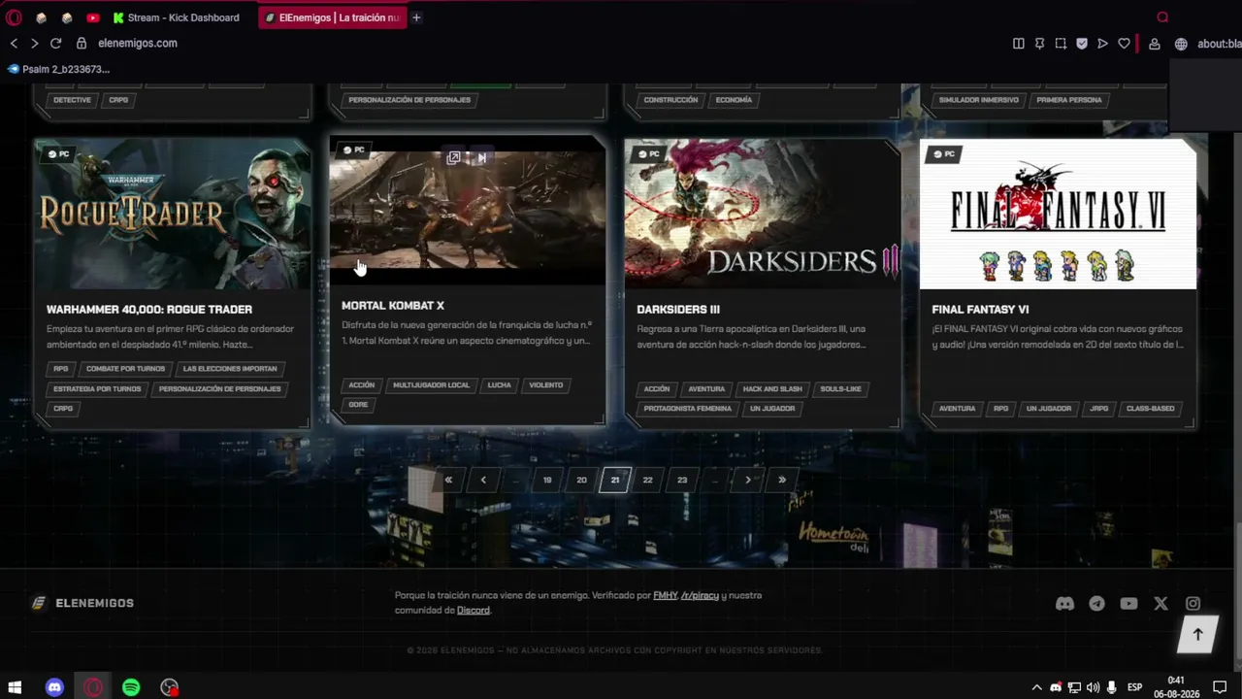Screen dimensions: 1242x699
Task: Open the Windows notification center
Action: tap(1220, 687)
